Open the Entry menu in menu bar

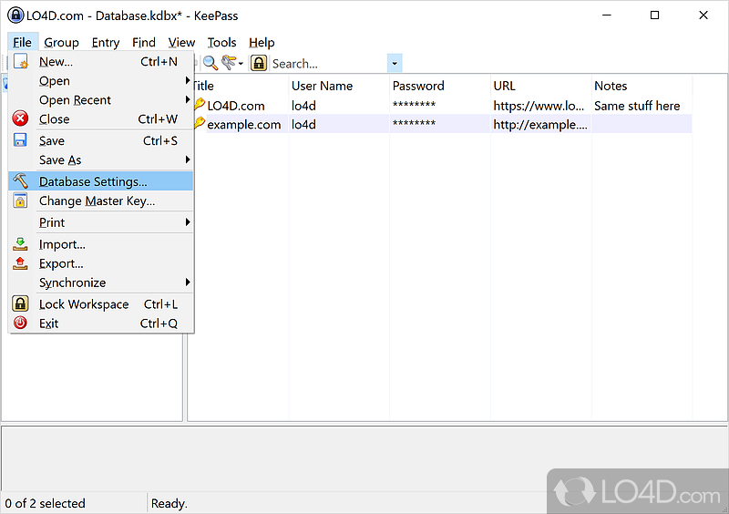pyautogui.click(x=106, y=42)
